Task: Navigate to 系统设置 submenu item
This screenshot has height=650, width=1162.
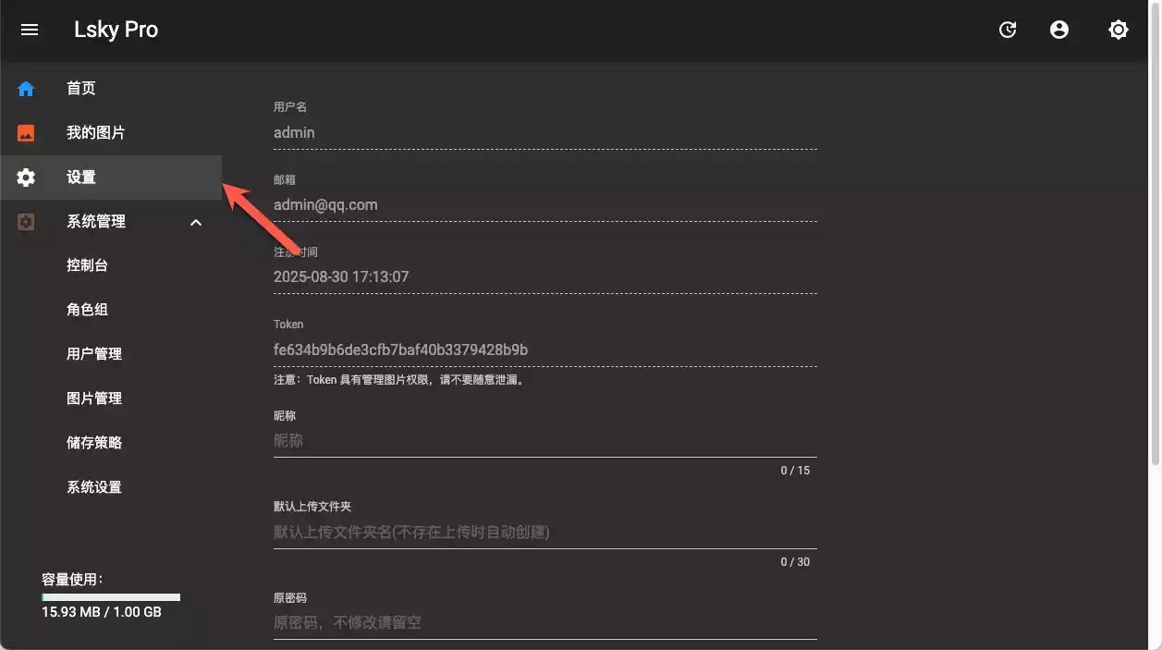Action: 94,487
